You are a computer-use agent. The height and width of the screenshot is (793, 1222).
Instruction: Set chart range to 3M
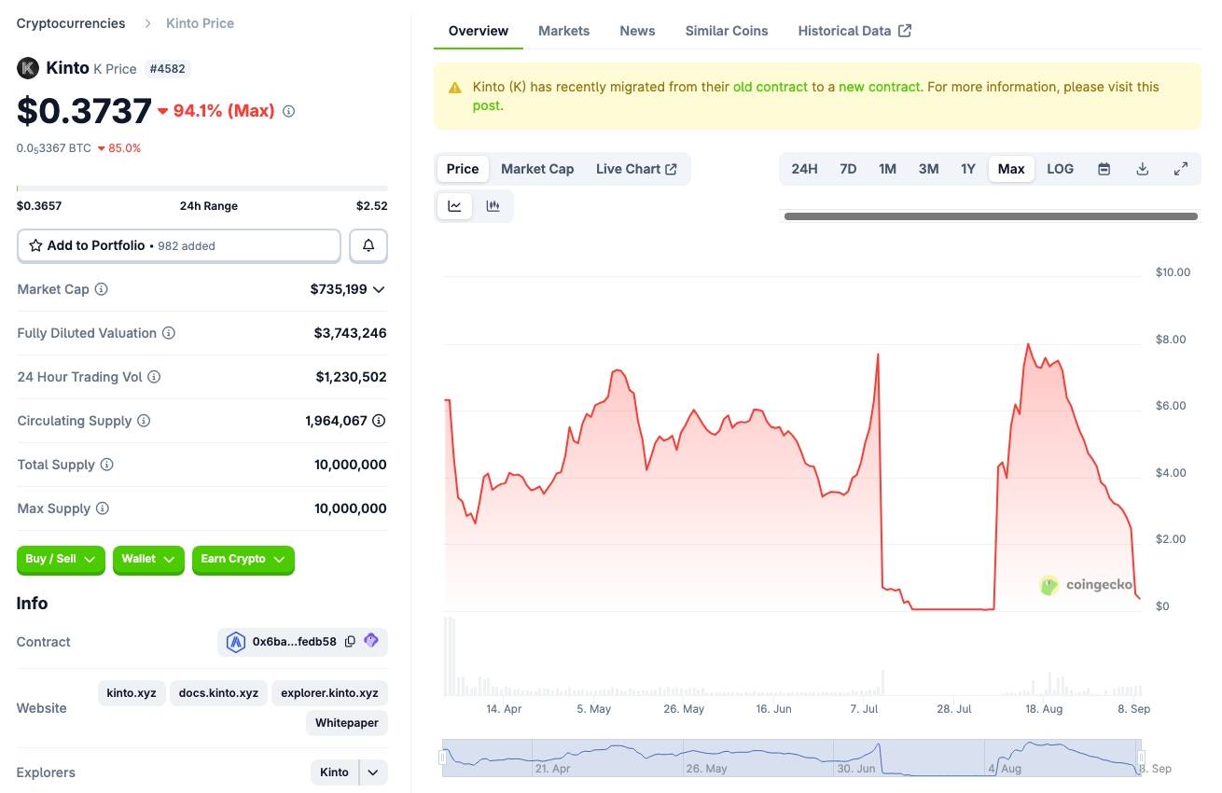928,169
